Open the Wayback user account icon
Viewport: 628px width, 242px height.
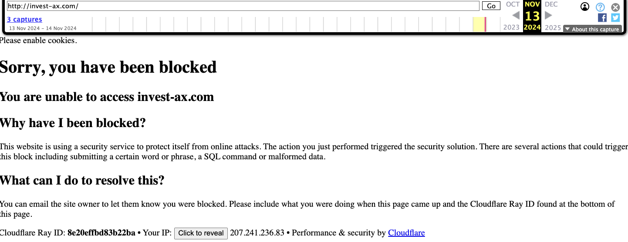pyautogui.click(x=585, y=7)
